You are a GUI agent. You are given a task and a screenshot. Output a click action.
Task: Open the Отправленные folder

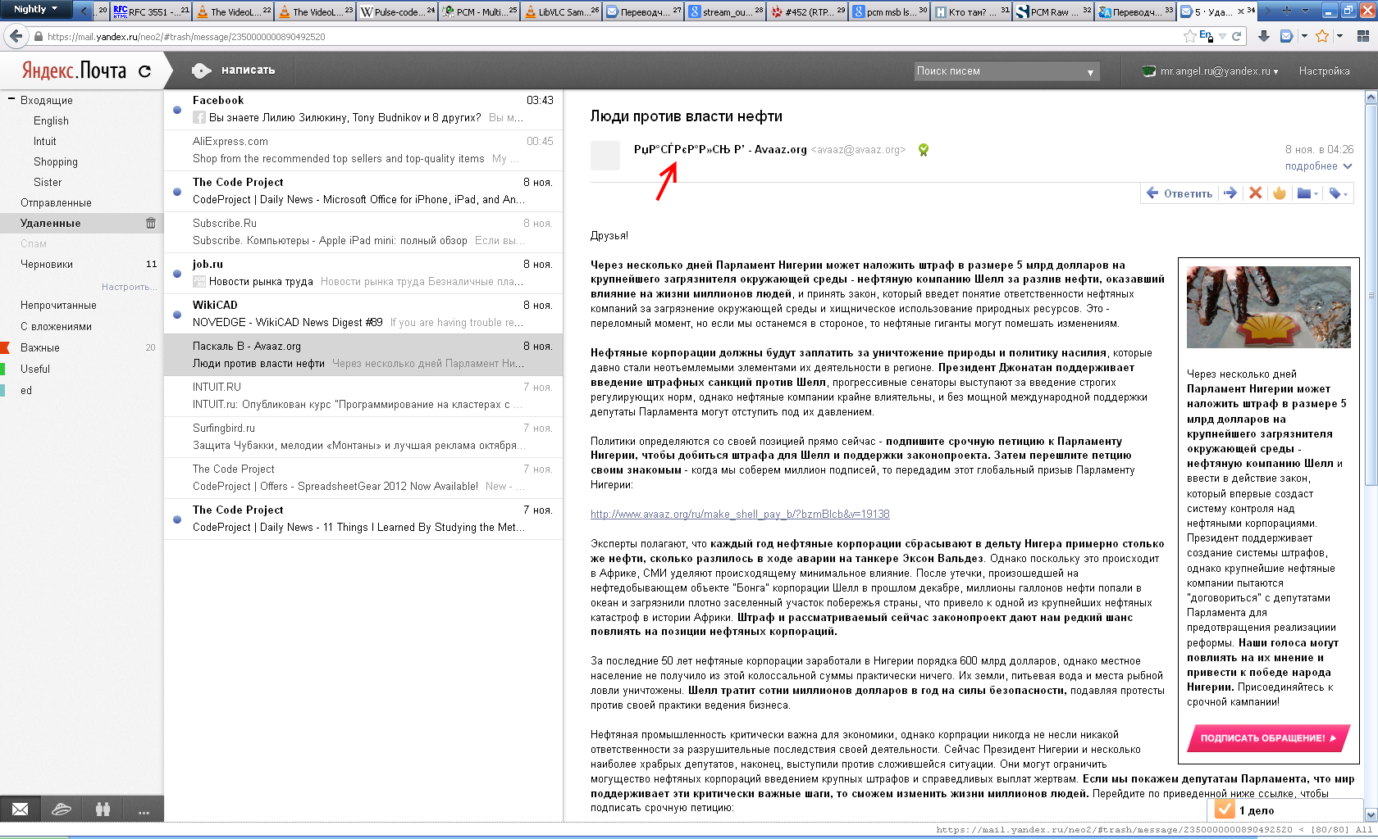(x=56, y=202)
